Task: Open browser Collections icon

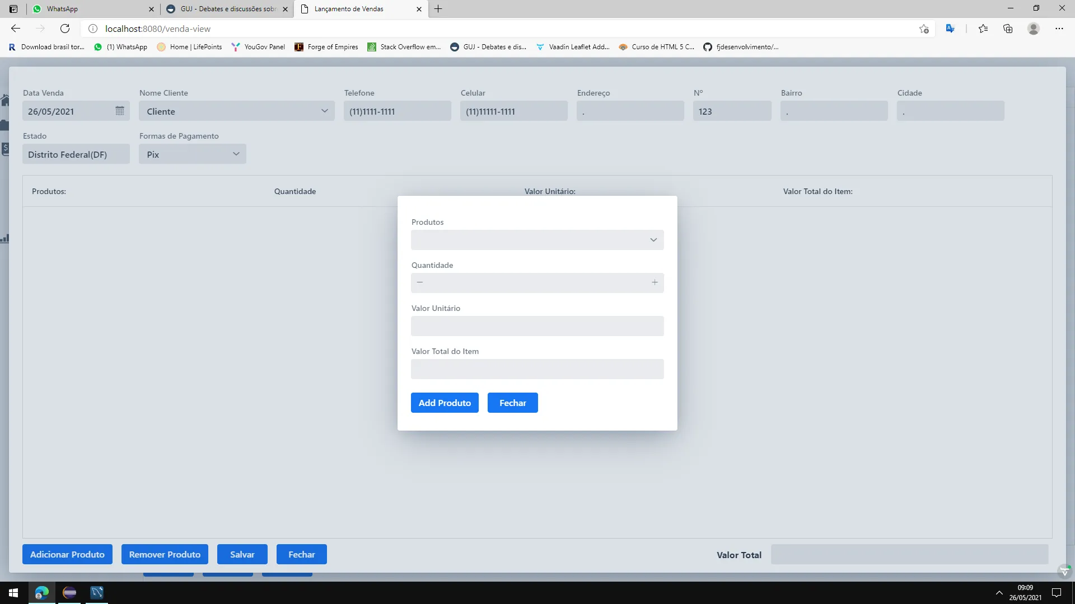Action: coord(1008,29)
